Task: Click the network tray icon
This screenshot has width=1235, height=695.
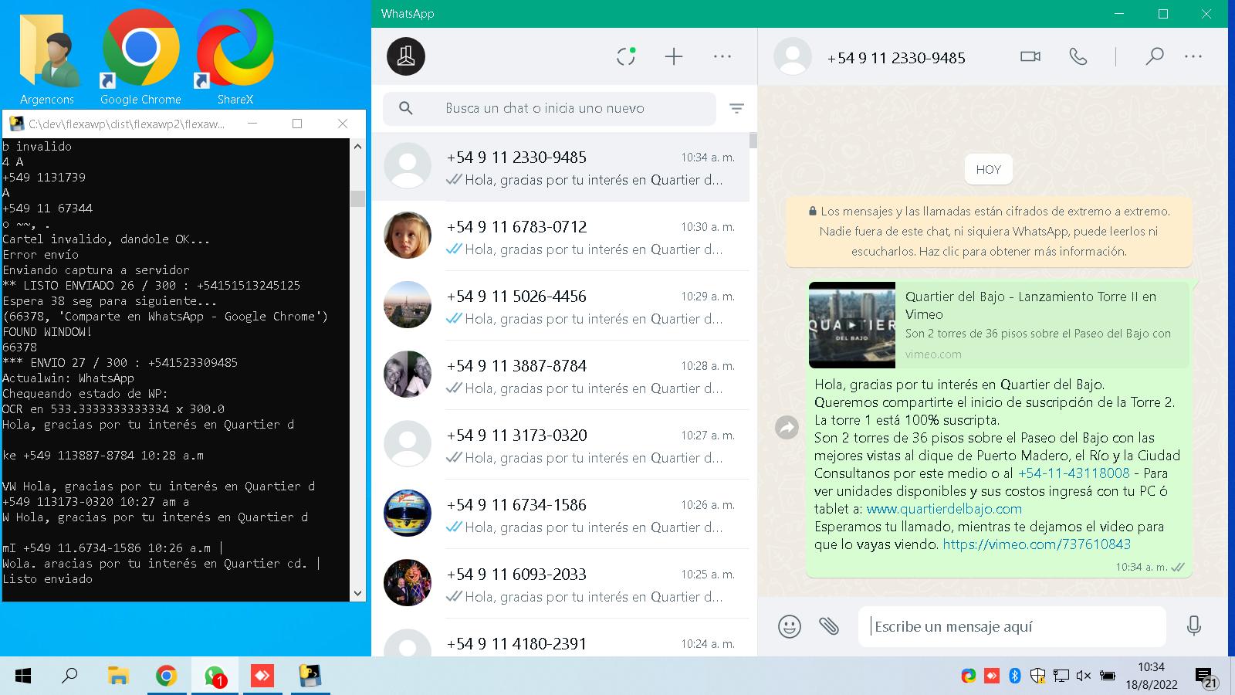Action: 1061,676
